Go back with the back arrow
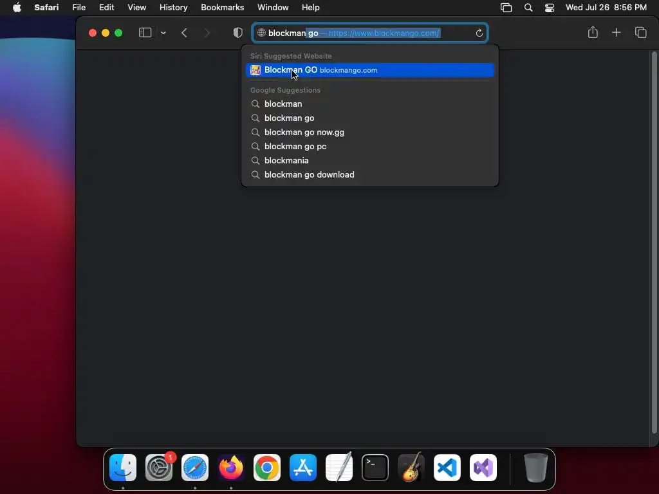Screen dimensions: 659x494 coord(184,33)
